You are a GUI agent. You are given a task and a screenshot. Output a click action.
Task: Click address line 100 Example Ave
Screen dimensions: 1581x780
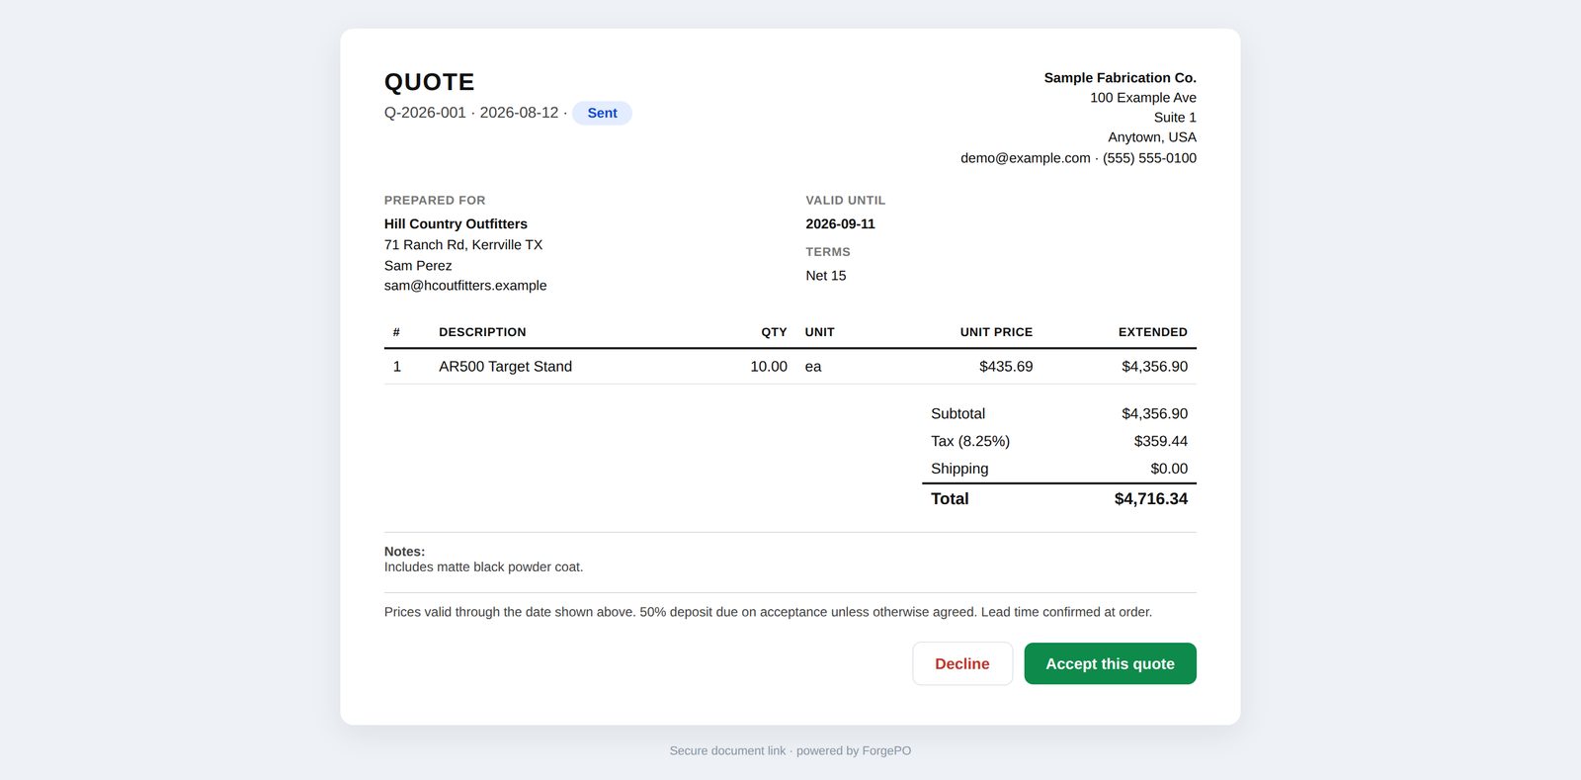tap(1143, 97)
